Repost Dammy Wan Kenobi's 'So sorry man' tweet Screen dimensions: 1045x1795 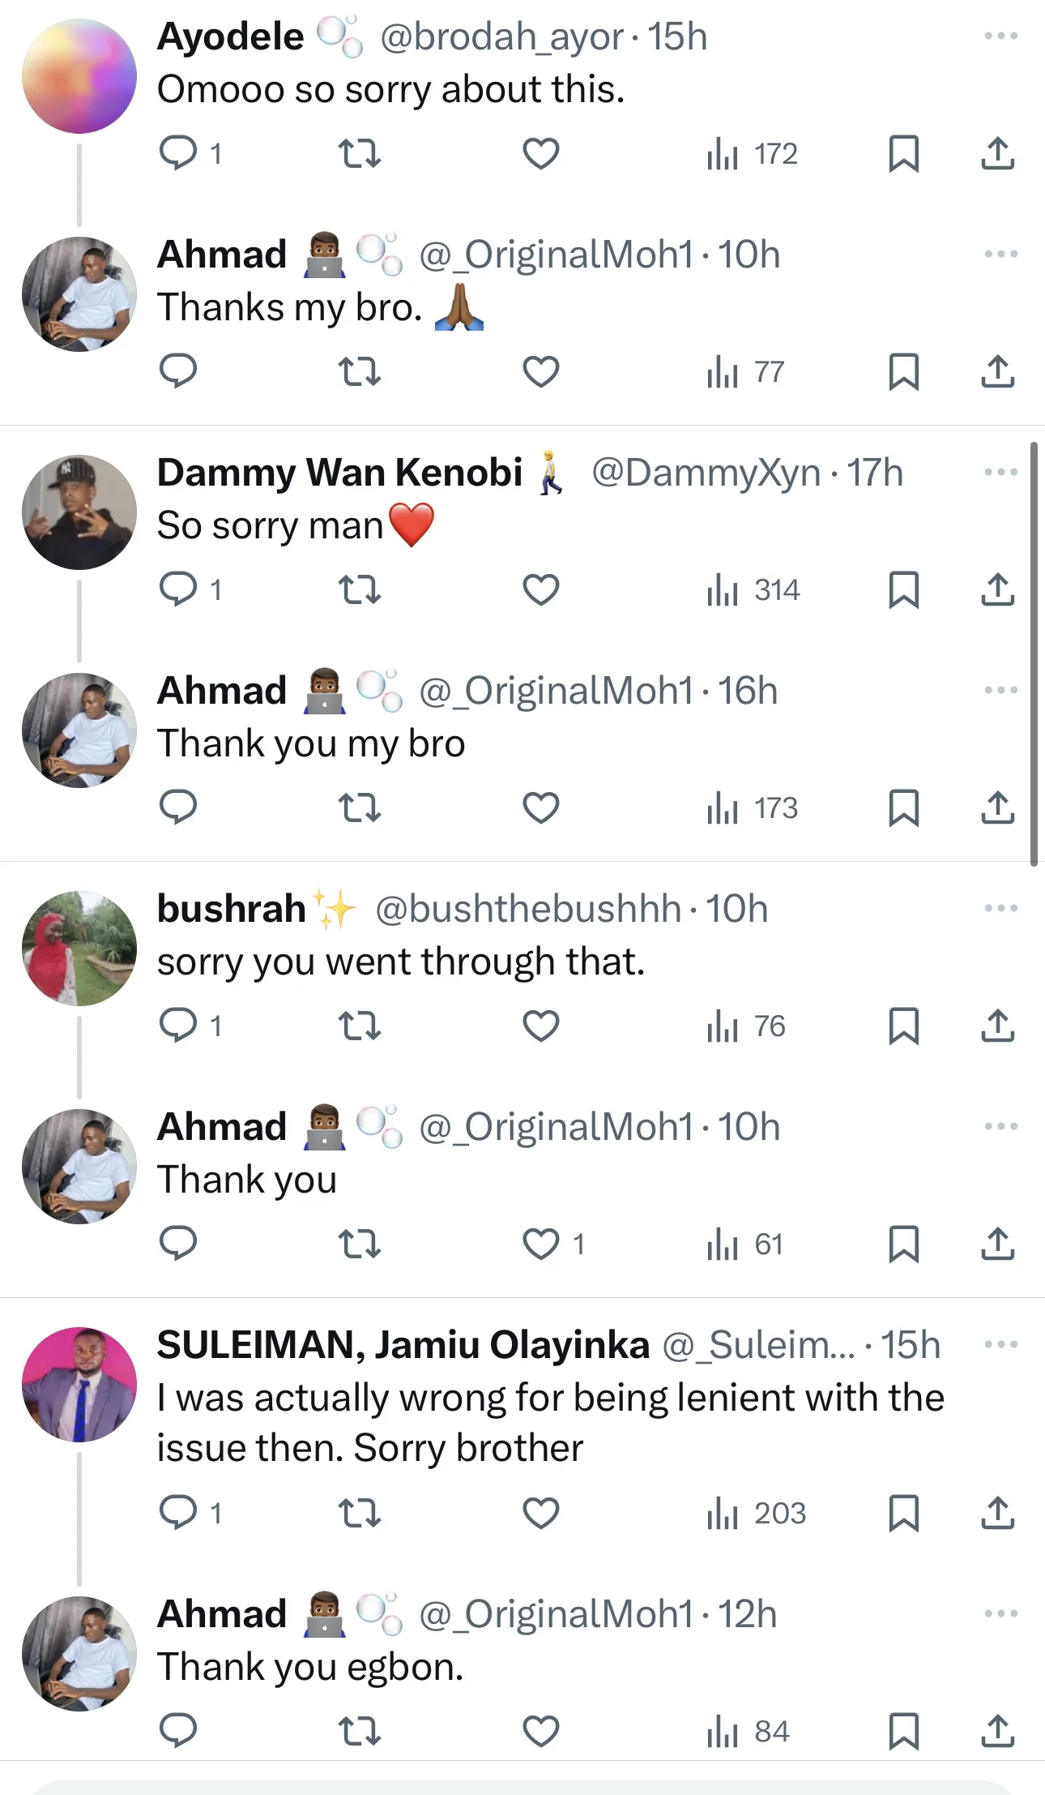(359, 589)
